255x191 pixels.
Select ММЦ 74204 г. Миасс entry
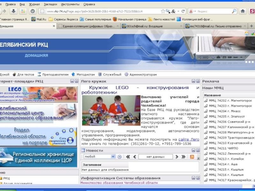coord(222,111)
